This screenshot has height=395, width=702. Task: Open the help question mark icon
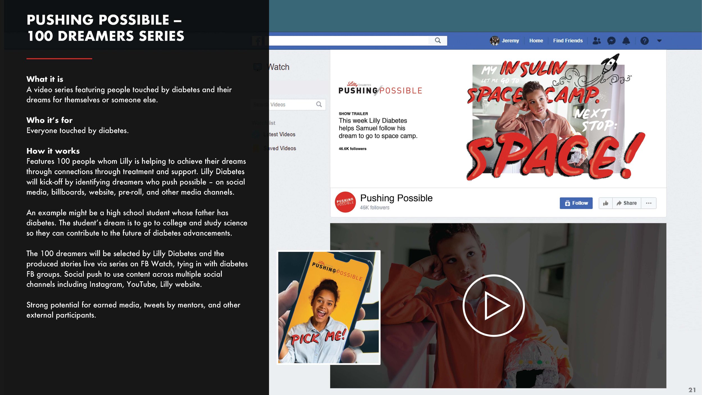point(644,41)
